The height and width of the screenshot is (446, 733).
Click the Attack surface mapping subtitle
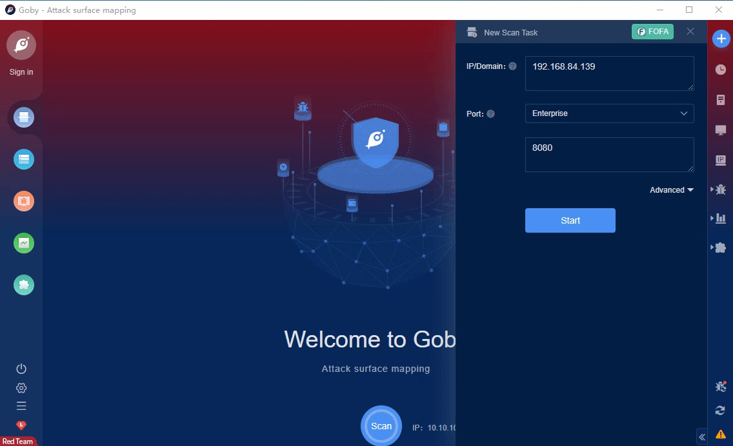(376, 369)
